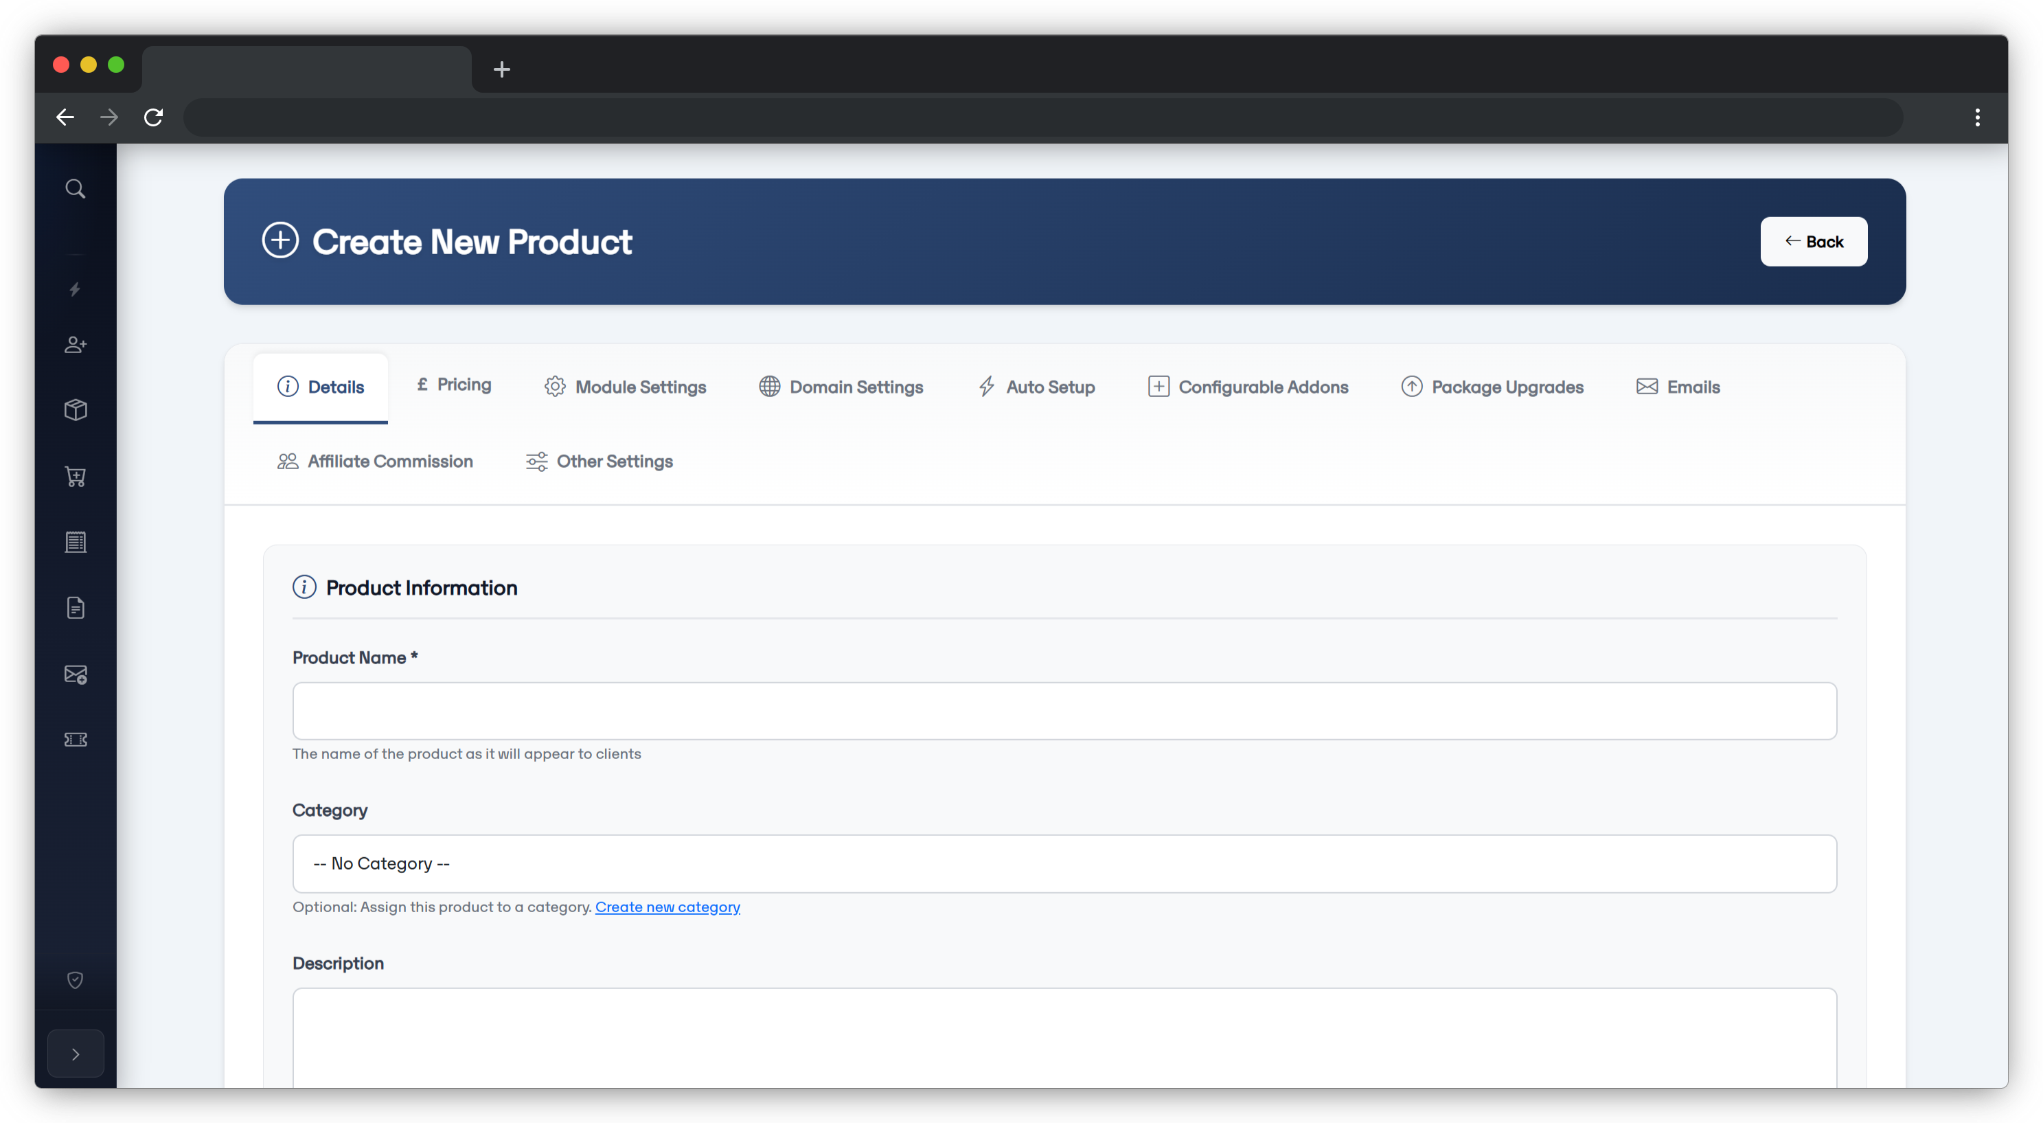Follow the Create new category link
This screenshot has width=2043, height=1123.
[x=667, y=907]
